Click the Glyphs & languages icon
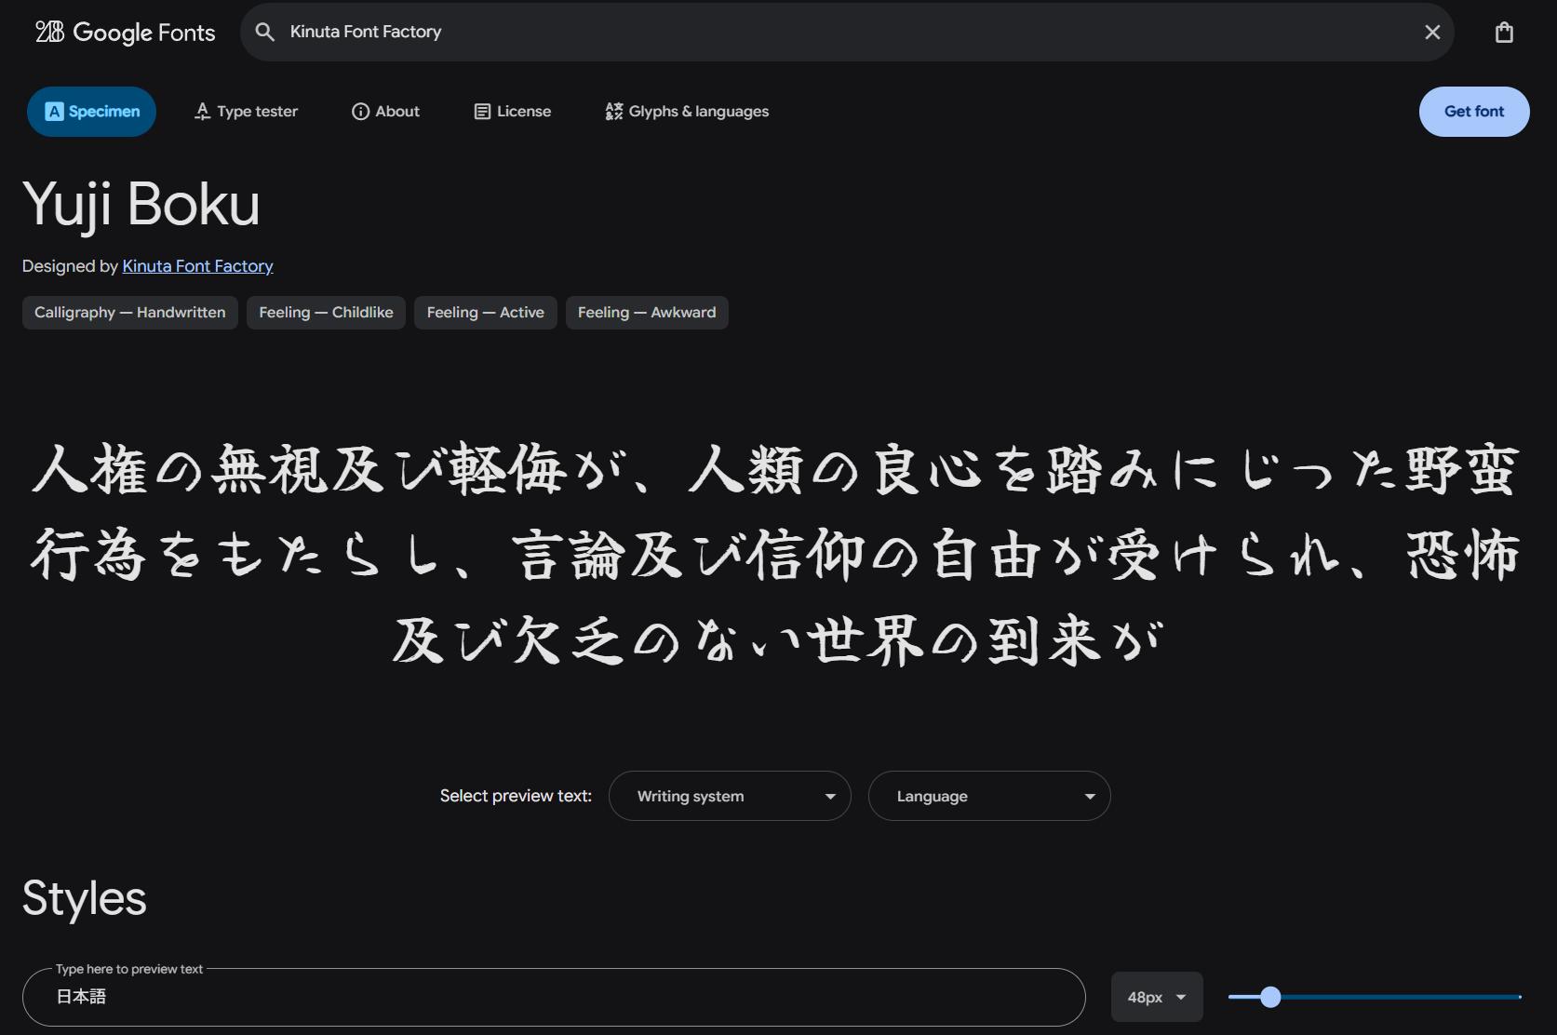 click(x=613, y=111)
